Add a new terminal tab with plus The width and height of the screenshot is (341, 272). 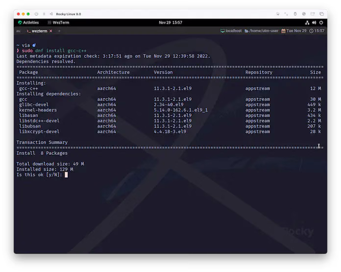point(59,31)
